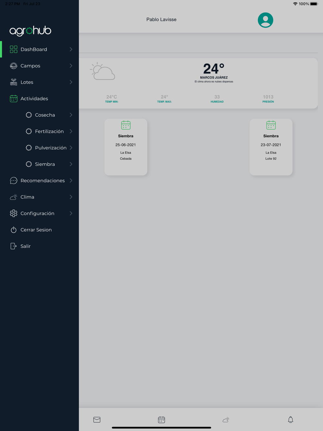Click the DashBoard grid icon
This screenshot has width=323, height=431.
(14, 49)
